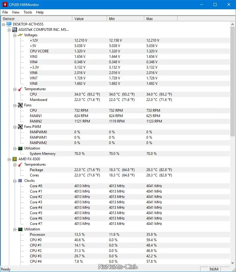Click the Max column header
236x272 pixels.
(160, 19)
